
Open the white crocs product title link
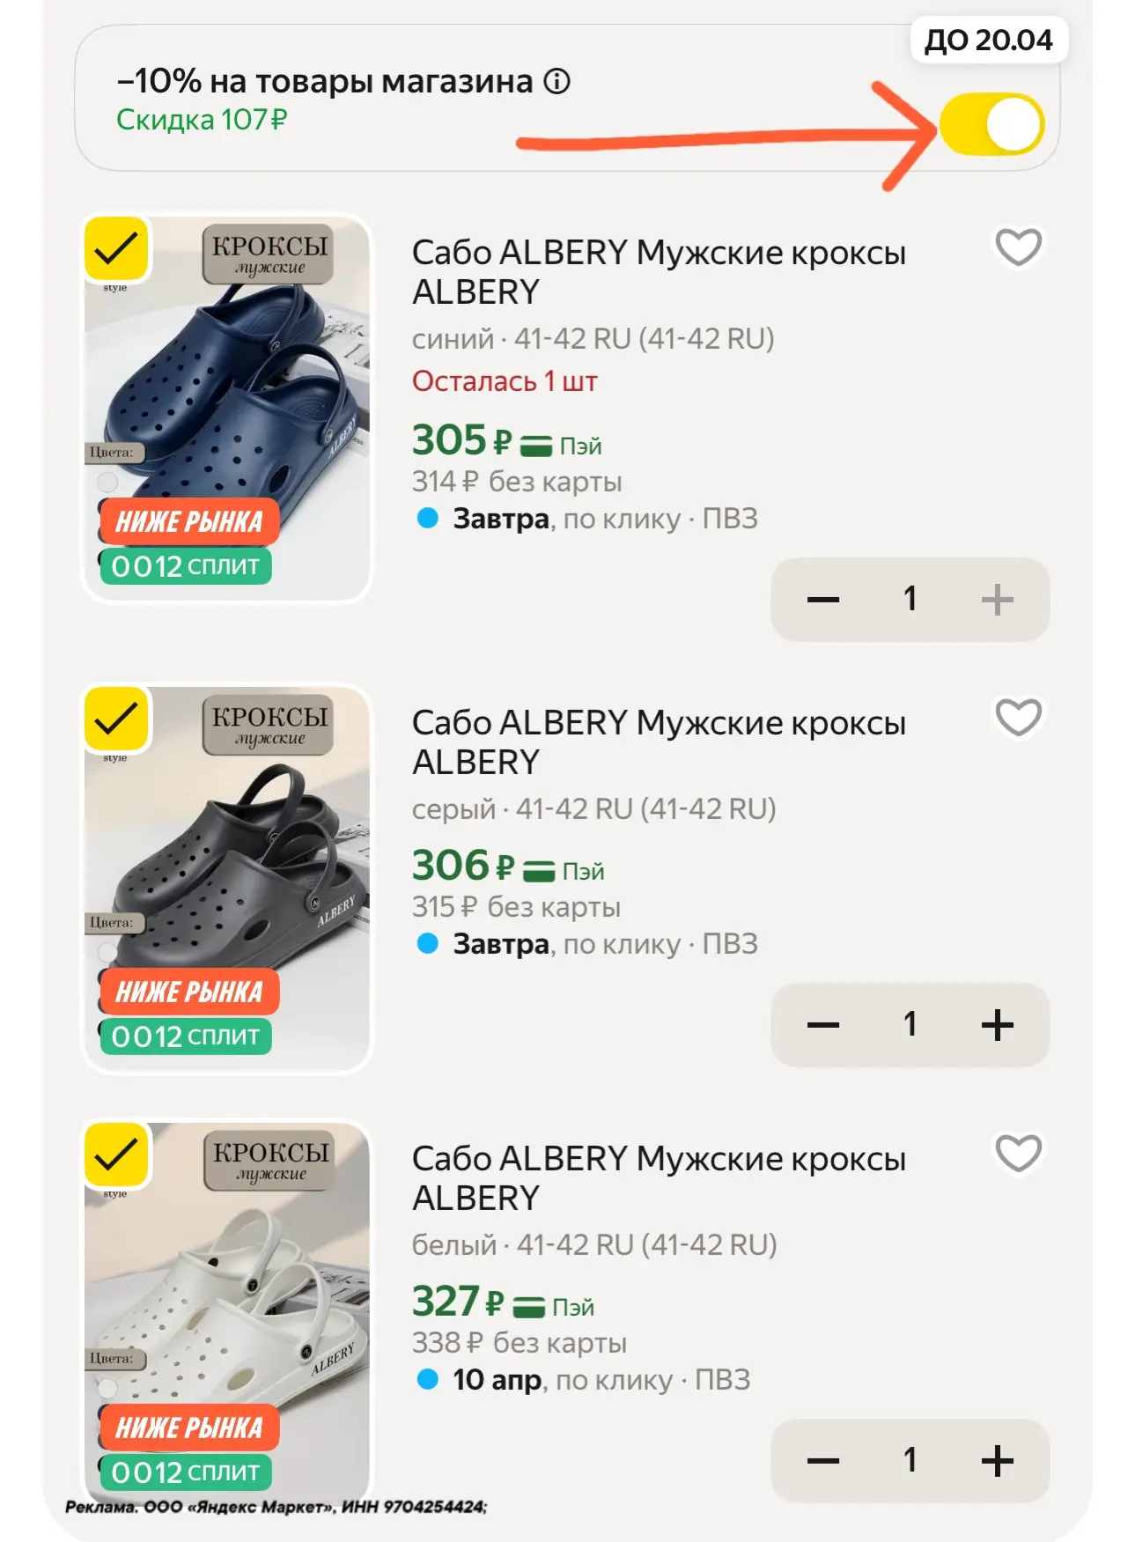click(658, 1178)
